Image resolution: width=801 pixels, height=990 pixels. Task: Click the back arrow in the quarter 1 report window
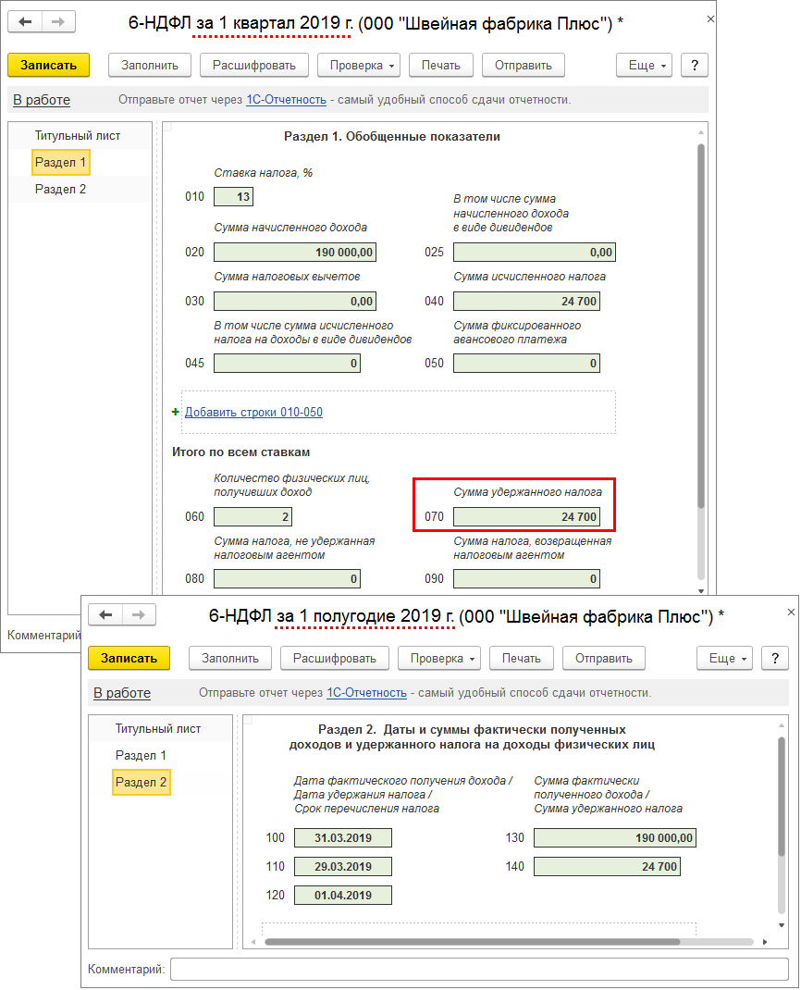click(26, 21)
